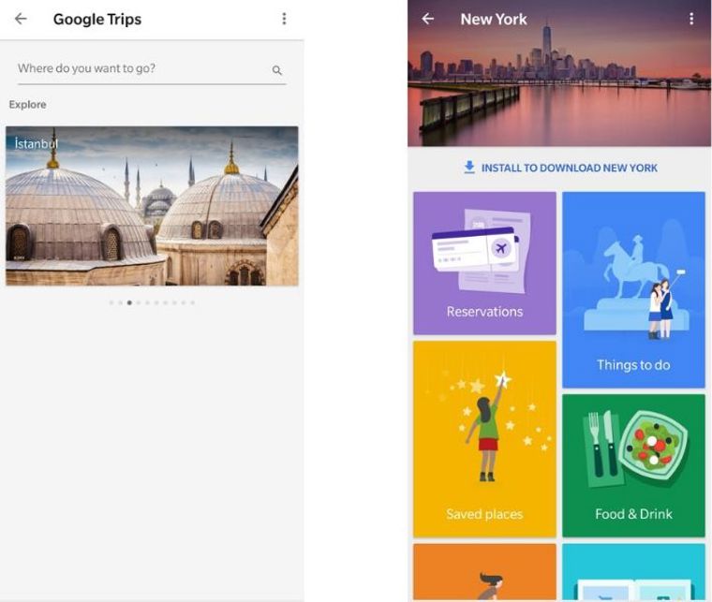Image resolution: width=712 pixels, height=602 pixels.
Task: Open the İstanbul explore card
Action: click(x=152, y=206)
